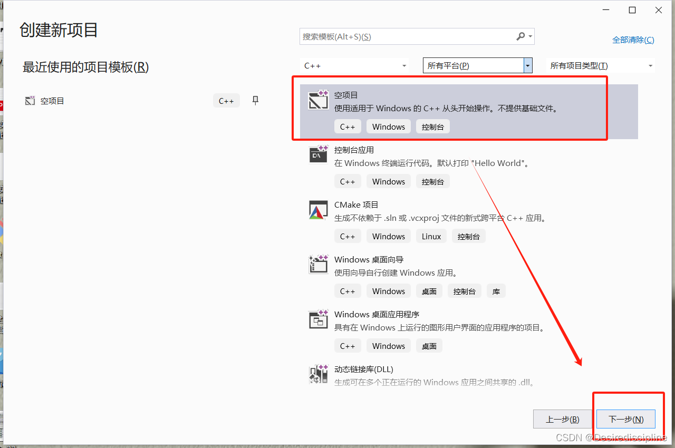Click 空项目 label in recent templates

tap(52, 101)
